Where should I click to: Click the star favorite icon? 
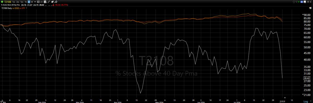tap(294, 2)
